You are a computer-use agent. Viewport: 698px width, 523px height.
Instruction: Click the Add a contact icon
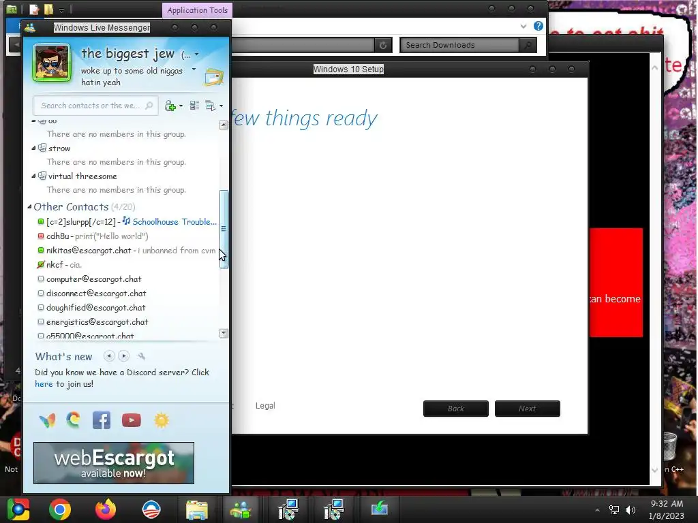170,106
